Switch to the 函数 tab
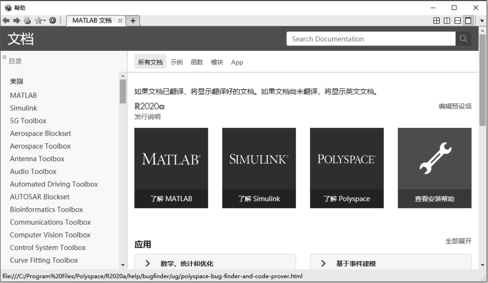This screenshot has height=283, width=488. click(197, 62)
